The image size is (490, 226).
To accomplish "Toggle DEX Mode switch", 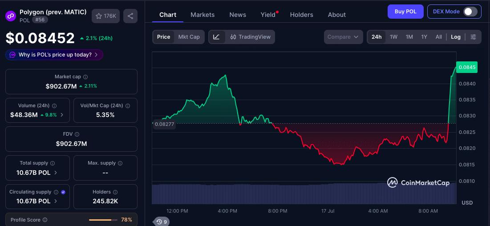I will pyautogui.click(x=470, y=12).
